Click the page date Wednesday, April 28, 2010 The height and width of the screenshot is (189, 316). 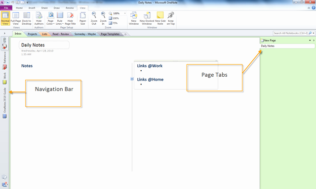38,51
